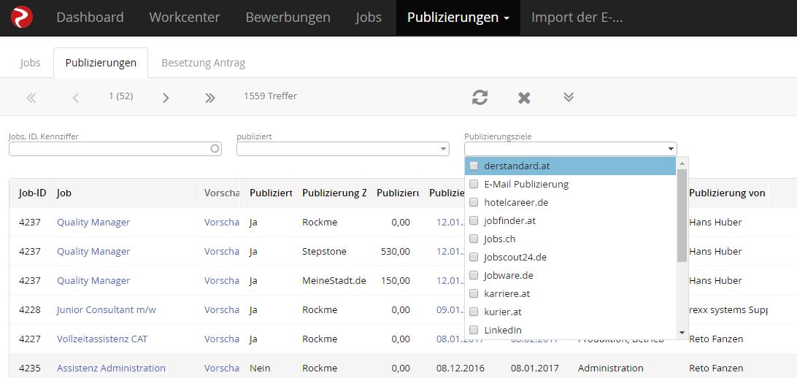Open Import der E-... menu
Image resolution: width=797 pixels, height=378 pixels.
577,18
